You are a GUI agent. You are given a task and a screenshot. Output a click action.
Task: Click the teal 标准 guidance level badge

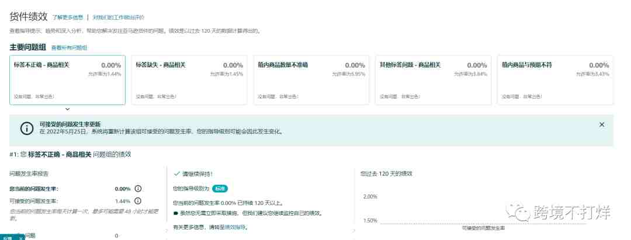point(220,189)
